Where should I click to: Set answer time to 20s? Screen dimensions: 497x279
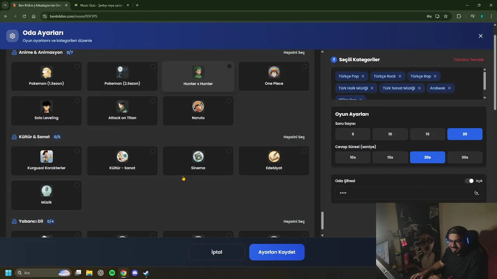coord(427,157)
